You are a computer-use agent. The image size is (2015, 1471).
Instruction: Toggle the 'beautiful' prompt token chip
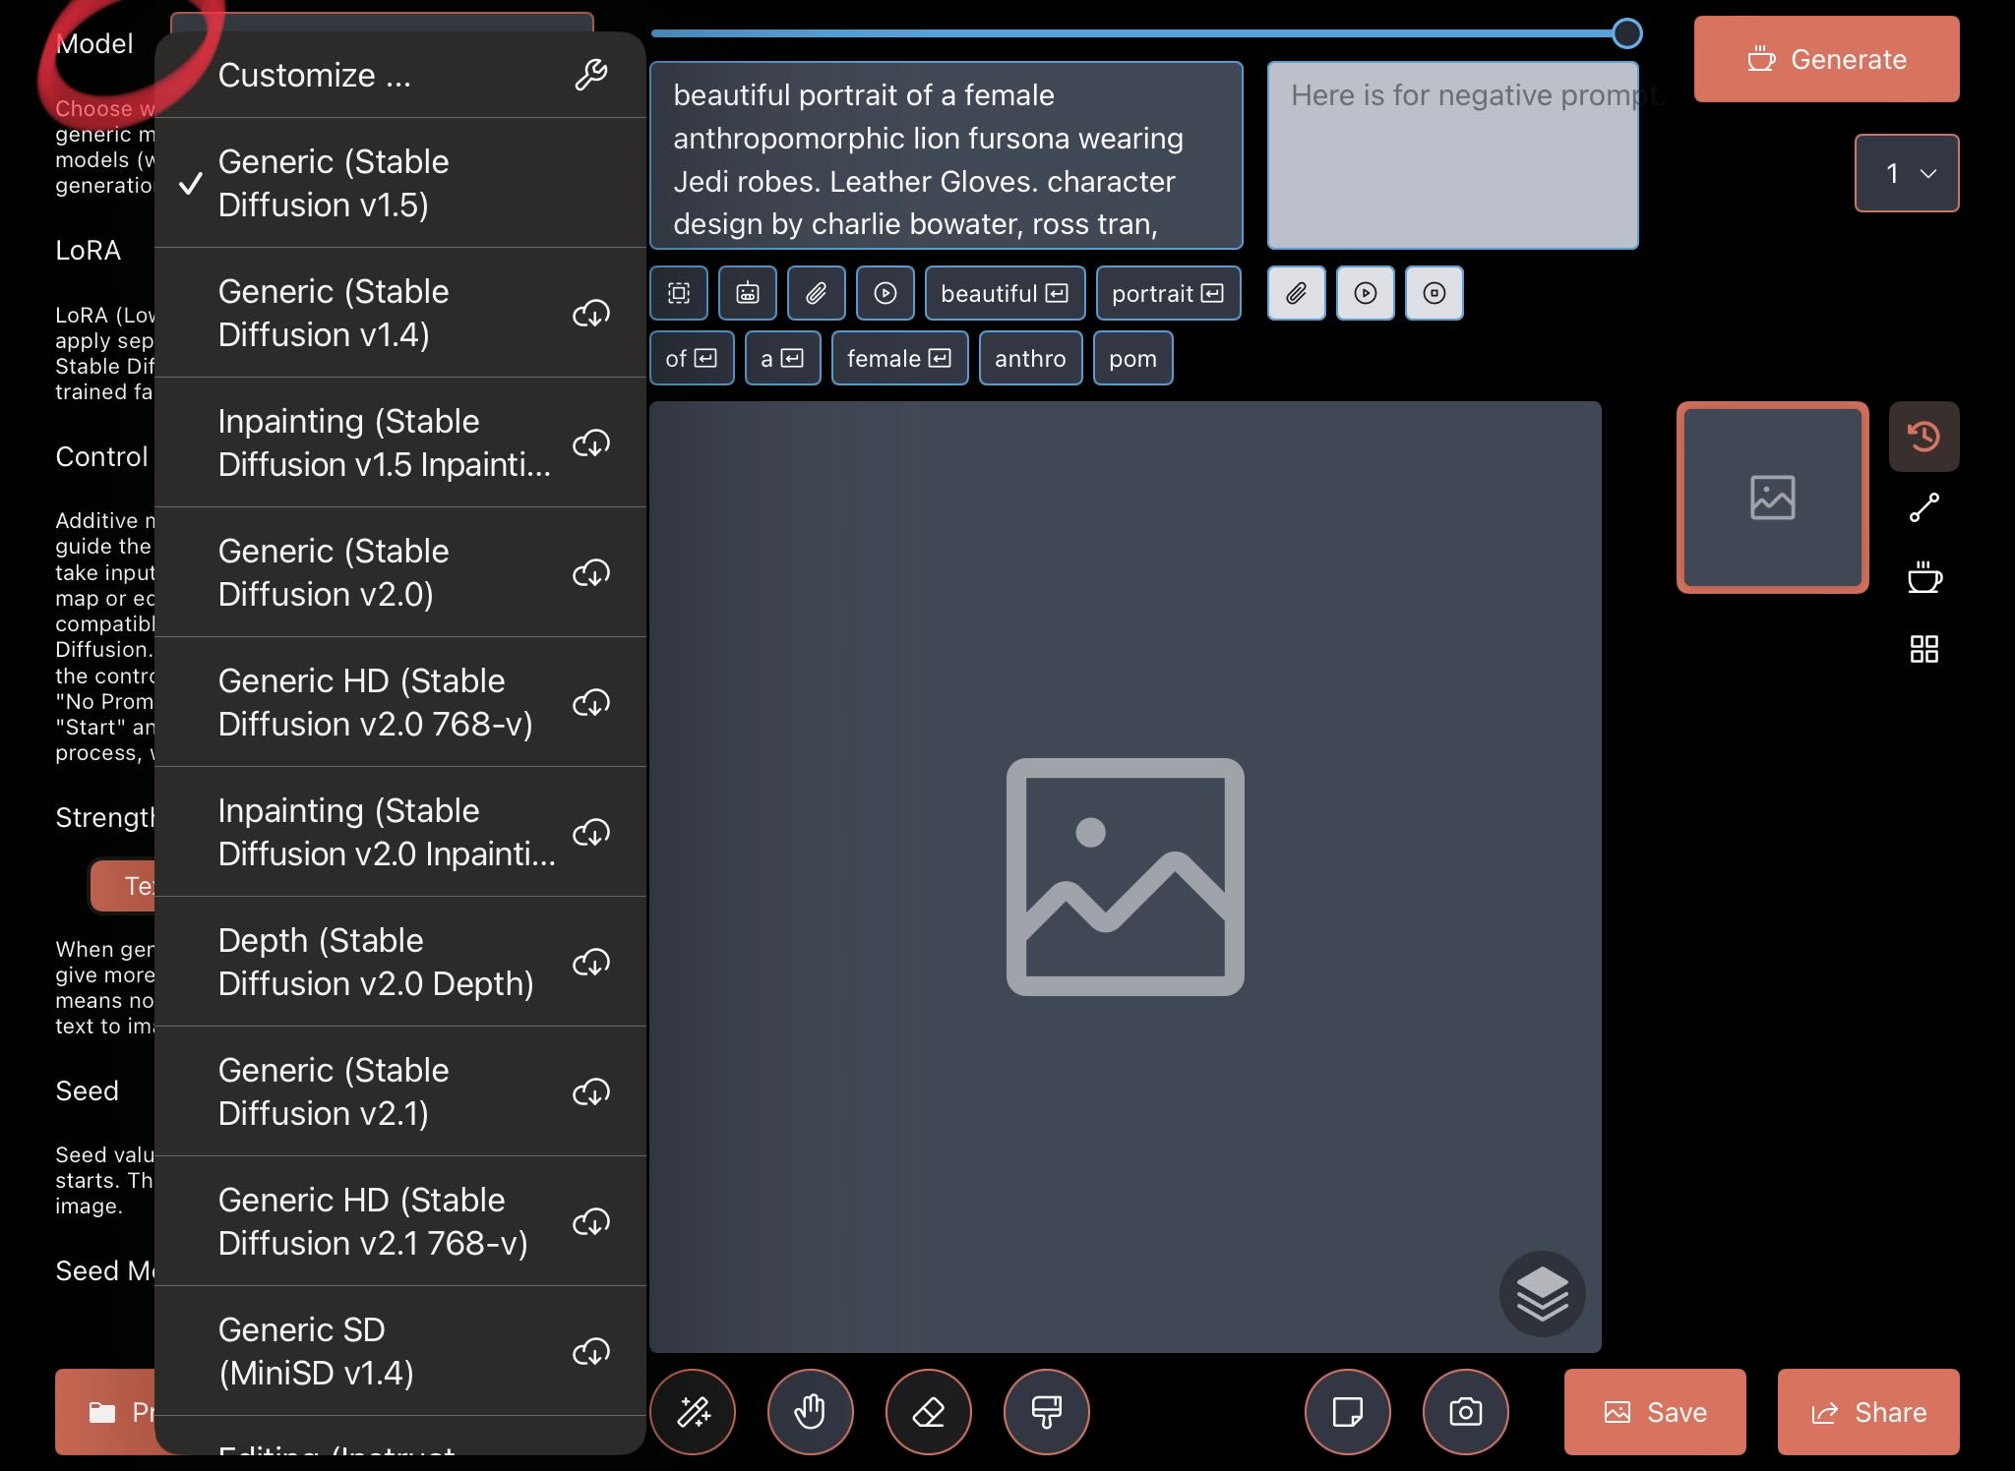tap(1004, 293)
